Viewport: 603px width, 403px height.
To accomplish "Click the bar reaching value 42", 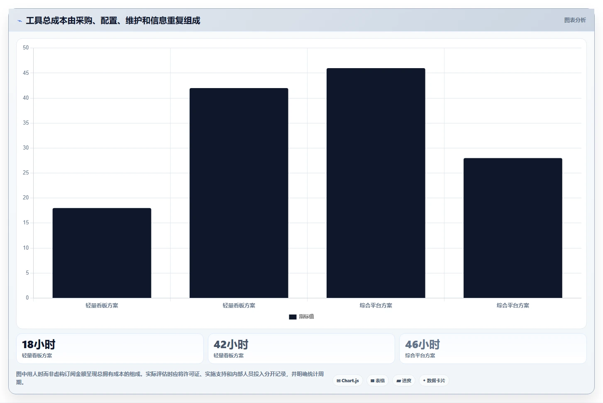I will pos(239,193).
